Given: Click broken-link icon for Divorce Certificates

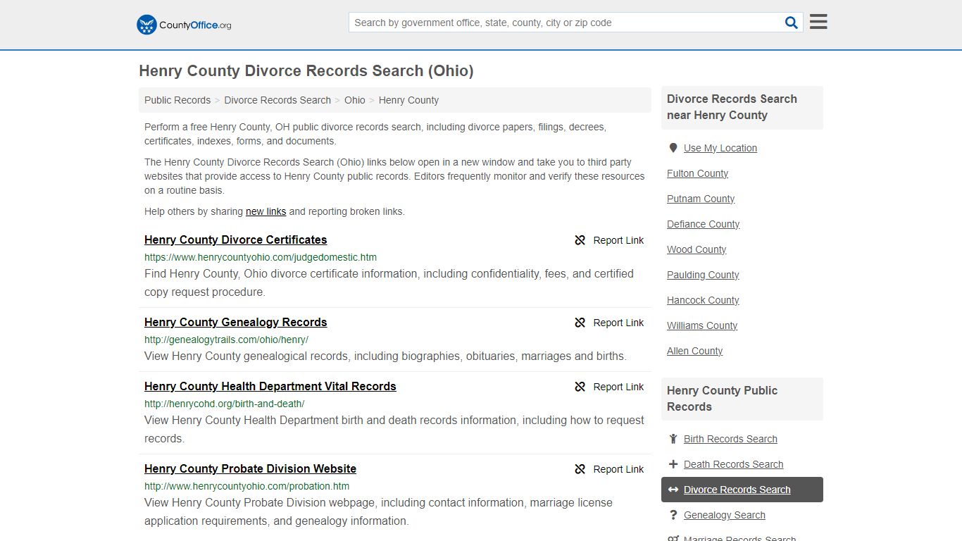Looking at the screenshot, I should click(580, 240).
